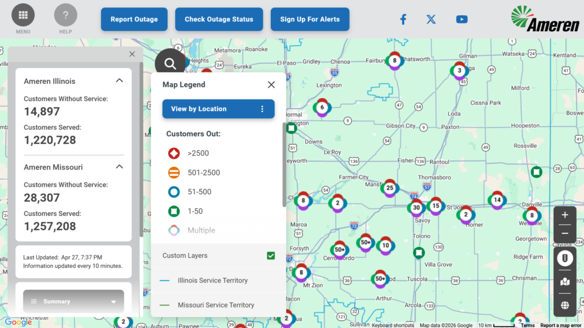Image resolution: width=584 pixels, height=328 pixels.
Task: Zoom in on the map with plus
Action: [565, 215]
